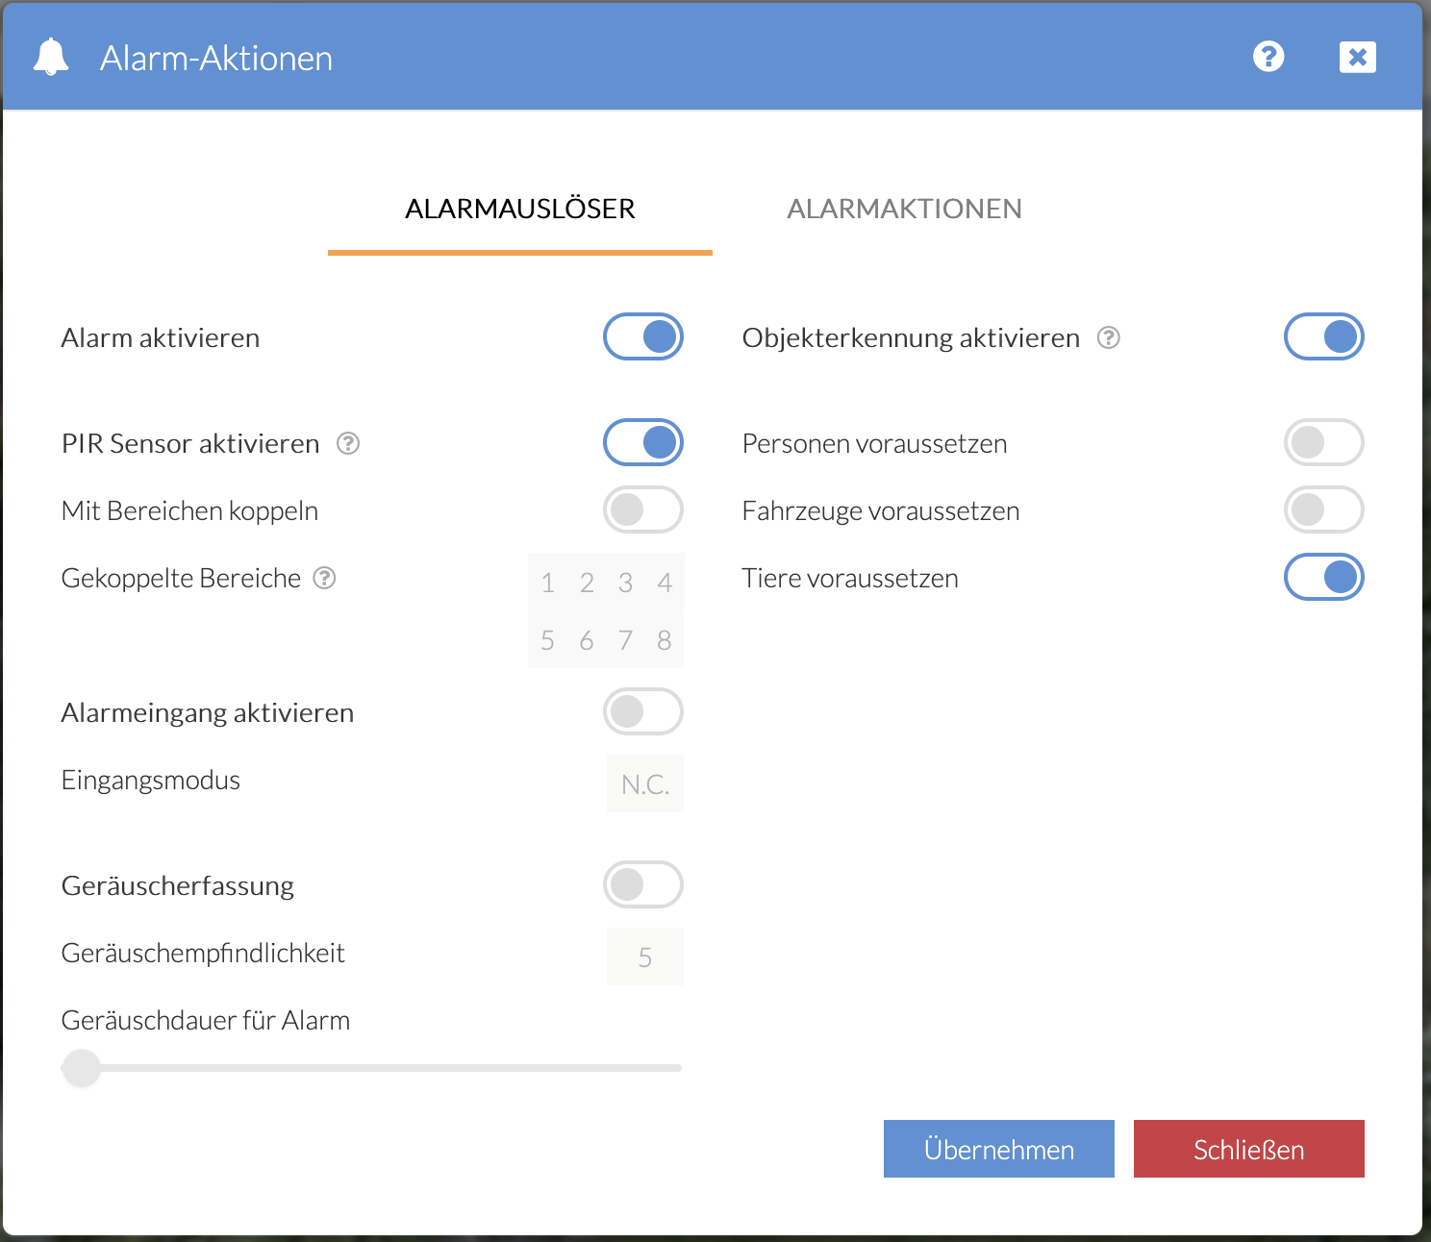The image size is (1431, 1242).
Task: Select coupled area number 3
Action: (x=626, y=583)
